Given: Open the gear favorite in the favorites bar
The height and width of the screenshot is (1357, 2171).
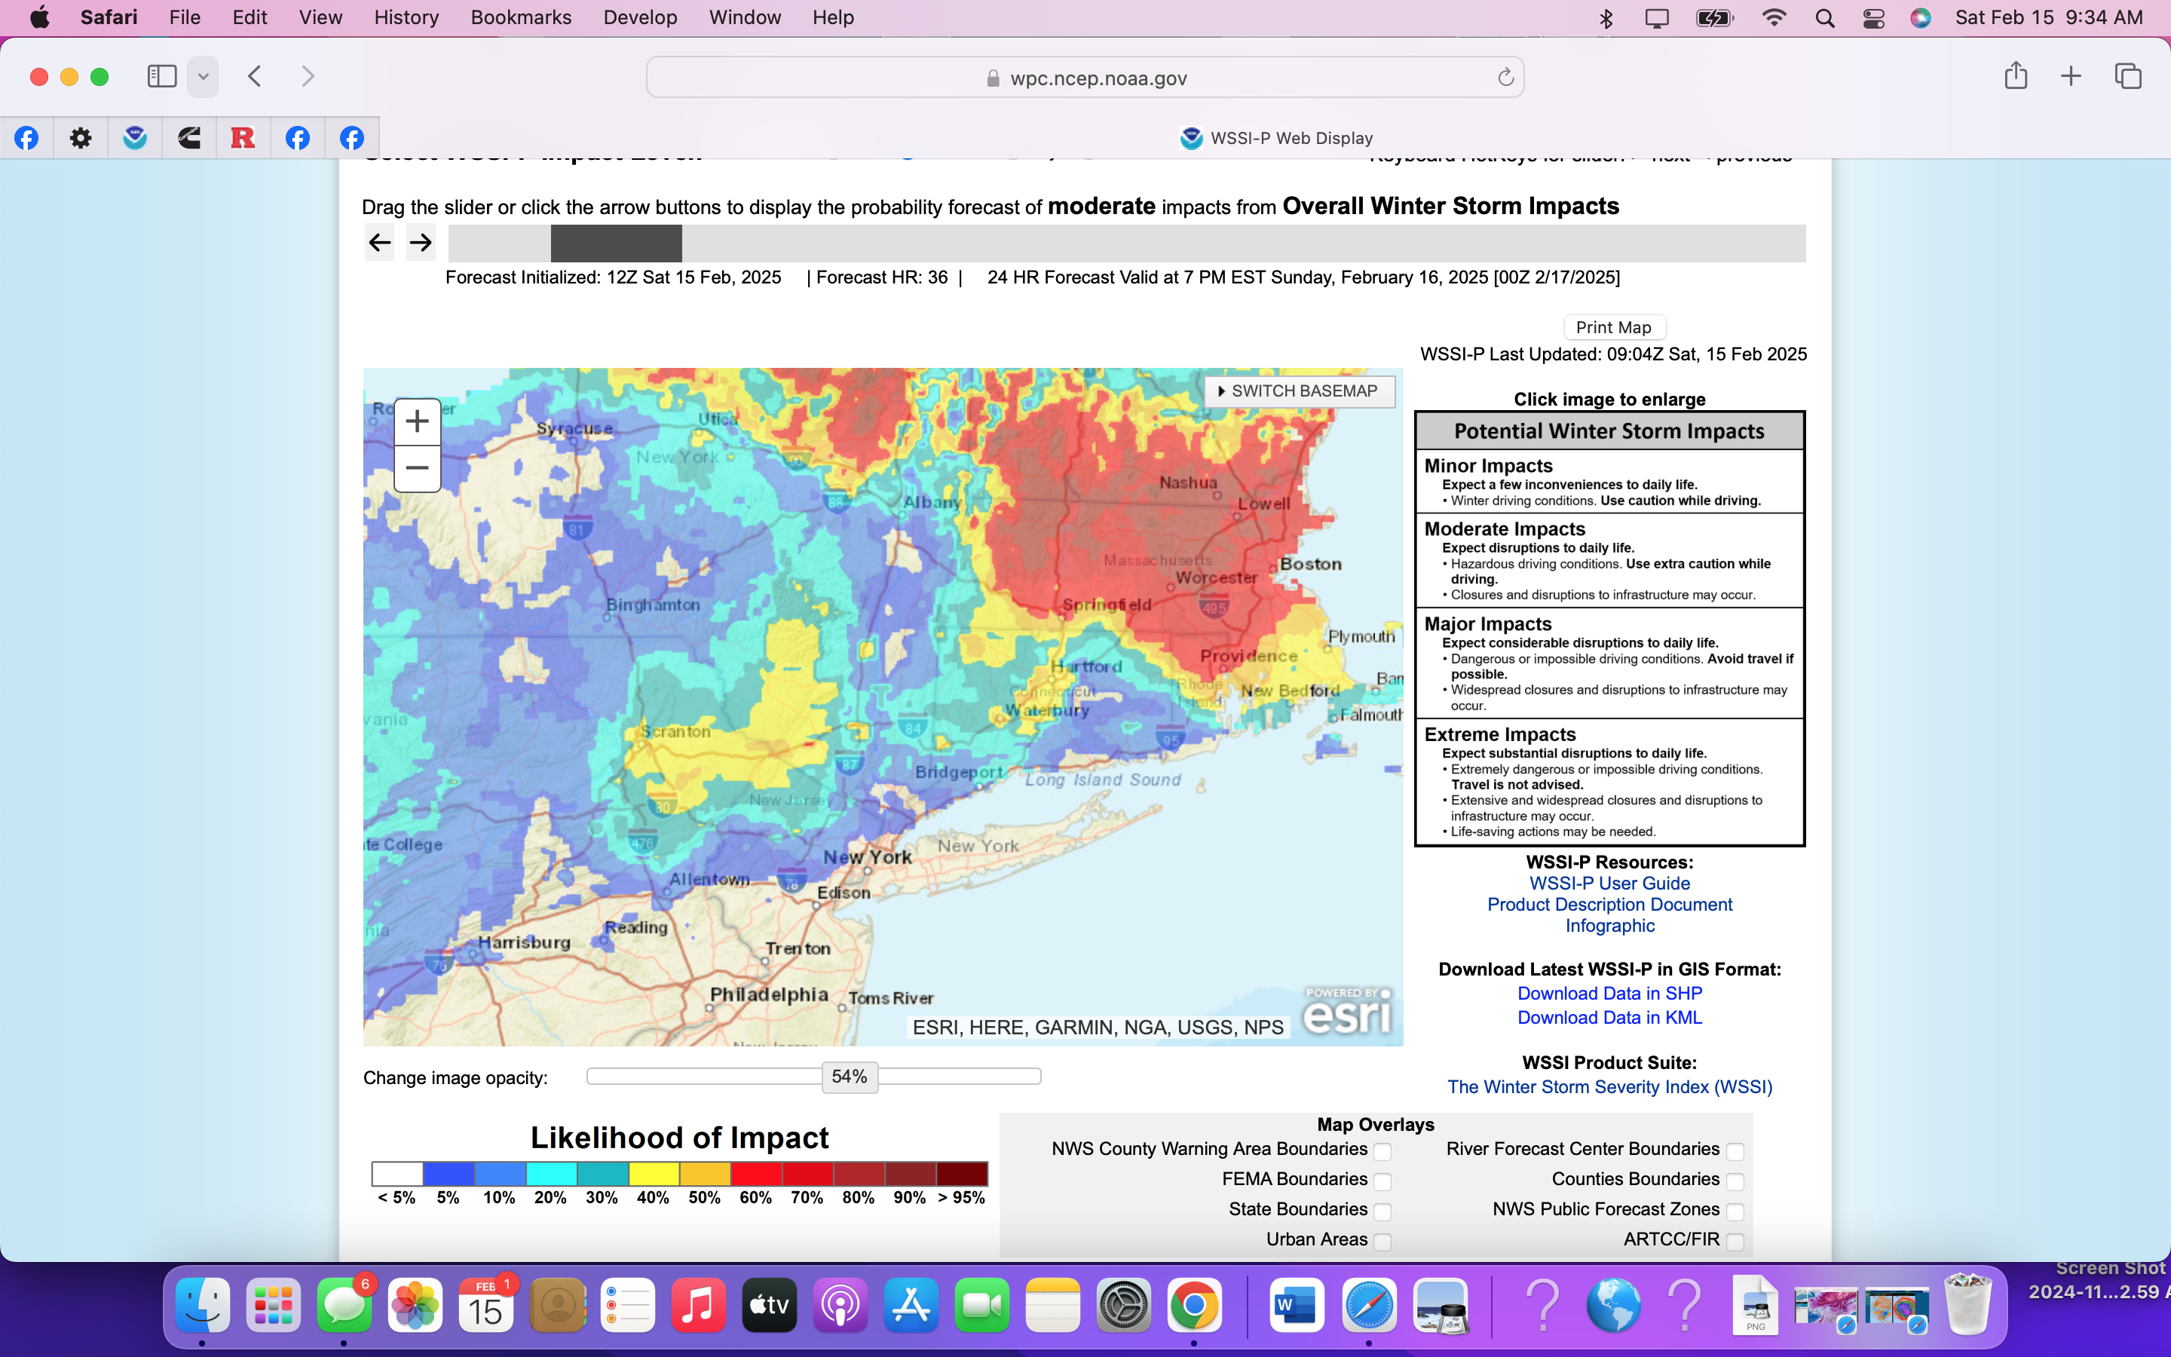Looking at the screenshot, I should tap(81, 137).
